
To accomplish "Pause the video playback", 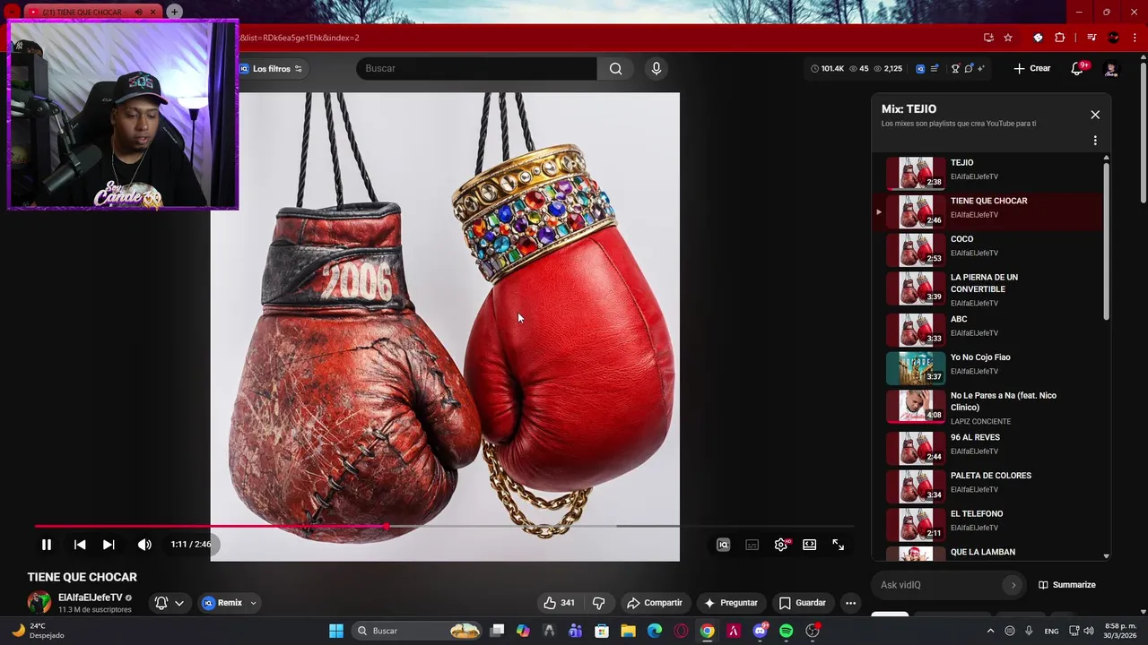I will pyautogui.click(x=47, y=545).
